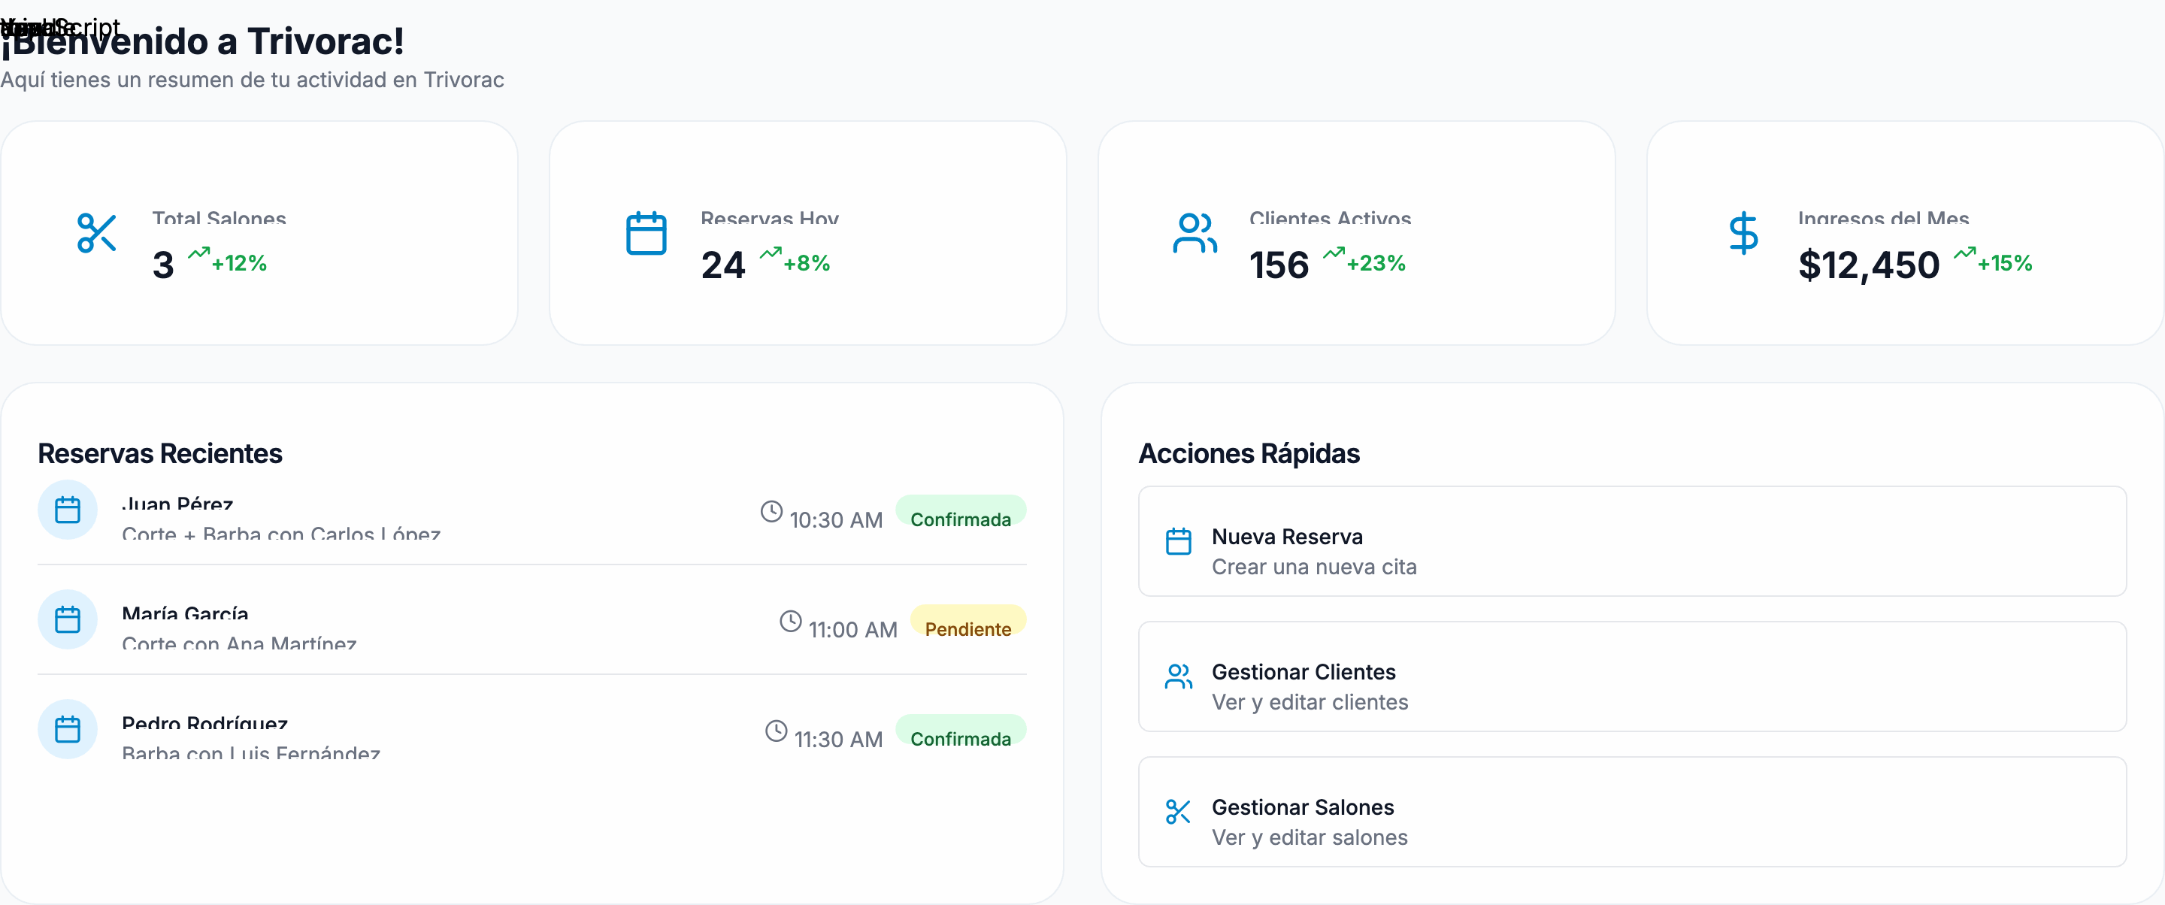Screen dimensions: 2165x905
Task: Click the +12% growth figure
Action: 240,264
